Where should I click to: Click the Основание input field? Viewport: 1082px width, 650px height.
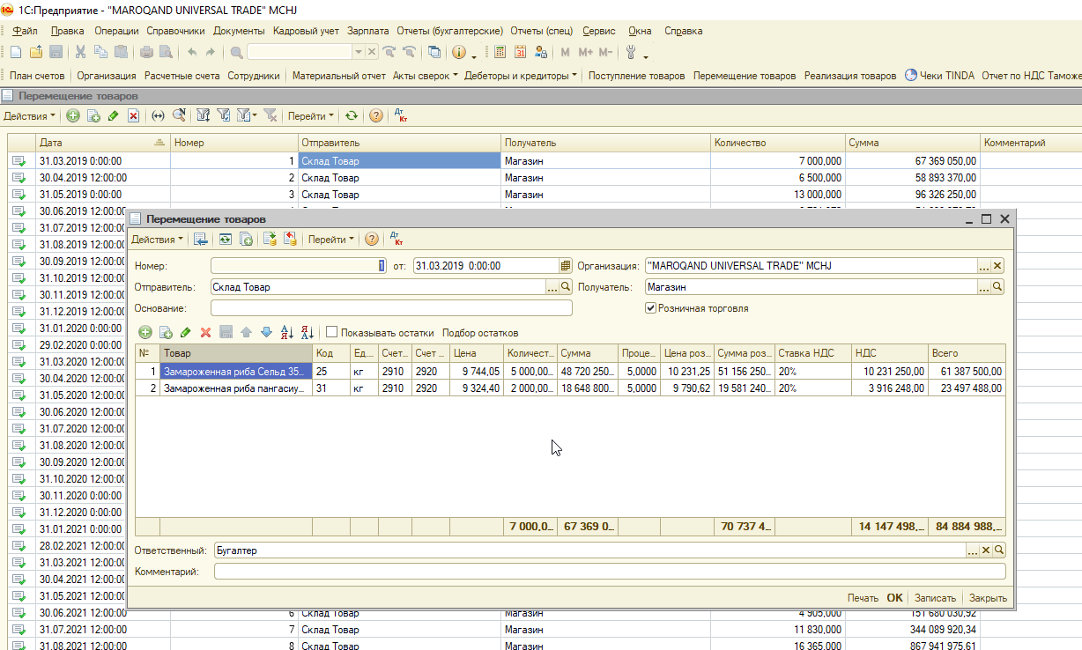(x=391, y=307)
